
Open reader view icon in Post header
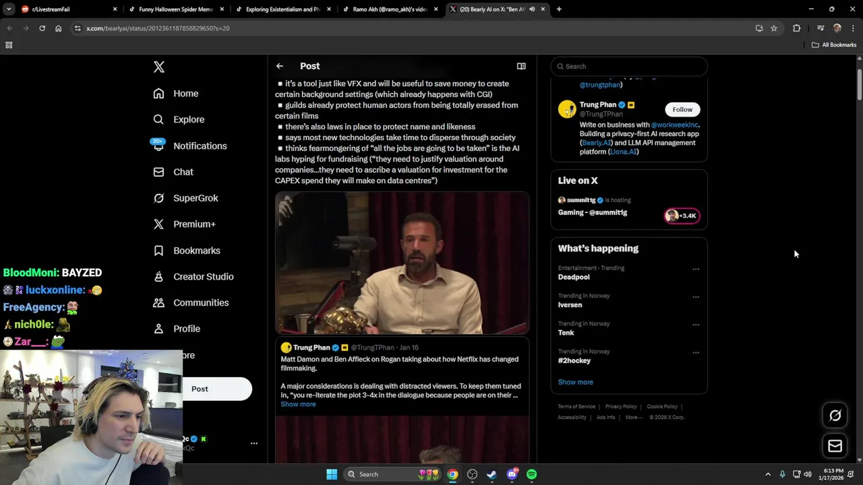[x=521, y=66]
